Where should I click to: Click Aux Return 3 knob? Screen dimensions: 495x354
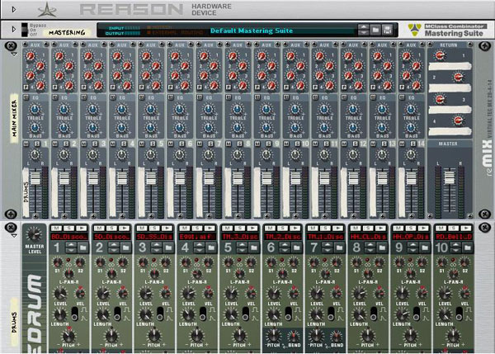tap(440, 100)
